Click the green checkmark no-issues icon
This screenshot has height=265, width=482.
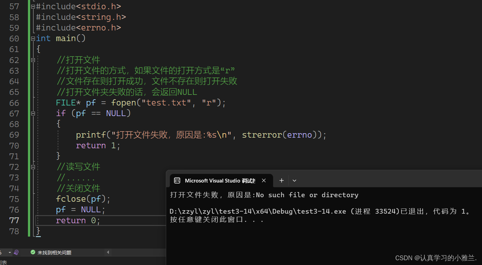point(33,252)
